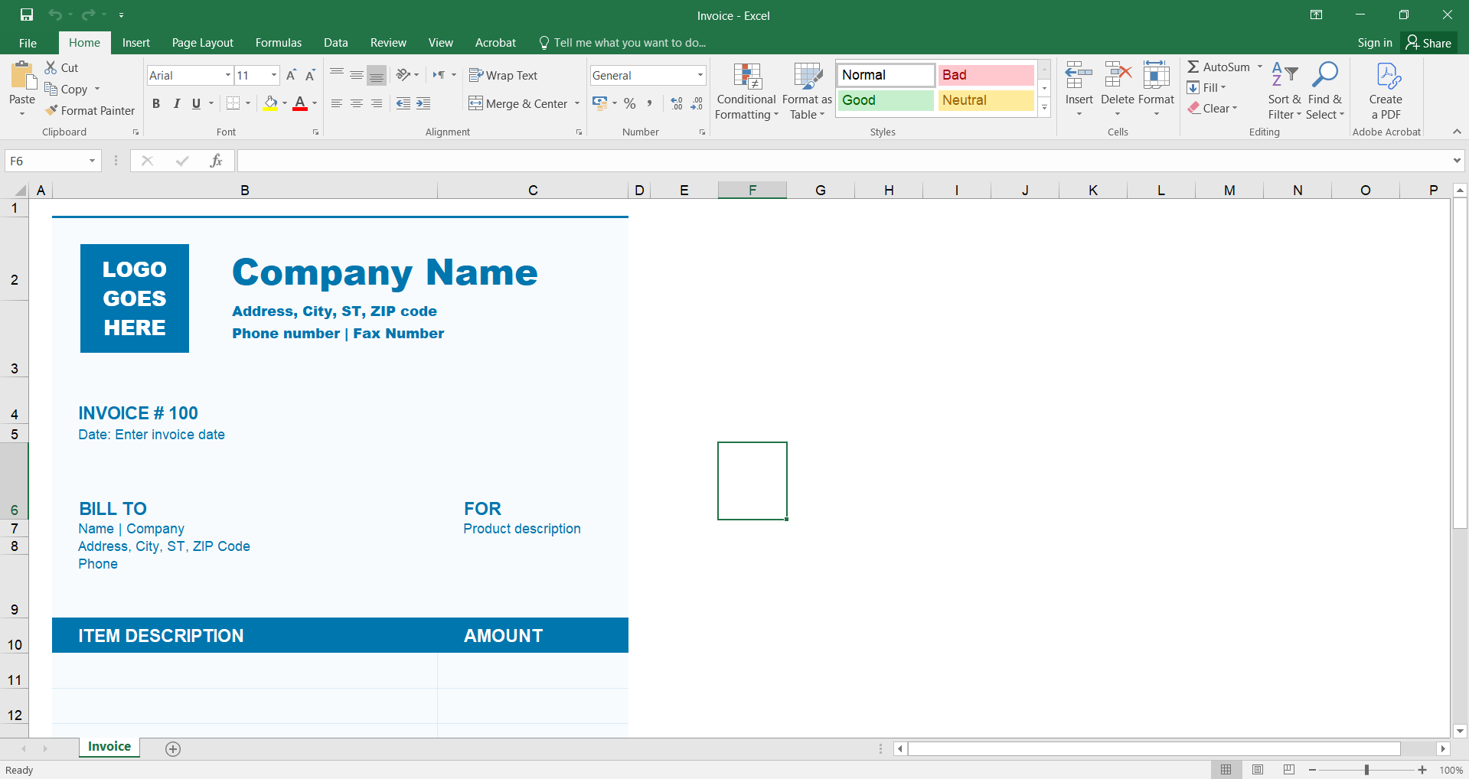Add a new sheet with plus icon
Screen dimensions: 1469x779
tap(173, 749)
